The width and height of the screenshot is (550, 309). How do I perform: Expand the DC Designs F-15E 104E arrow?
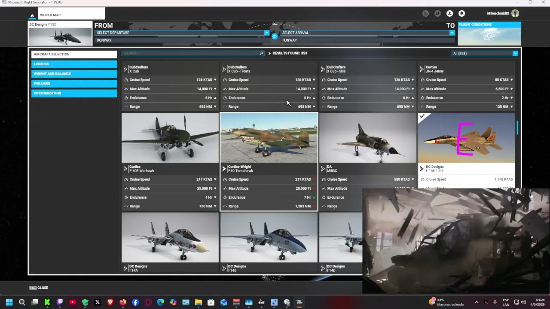(422, 169)
